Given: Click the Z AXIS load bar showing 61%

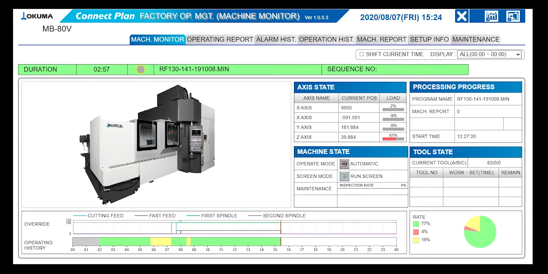Looking at the screenshot, I should (x=393, y=138).
